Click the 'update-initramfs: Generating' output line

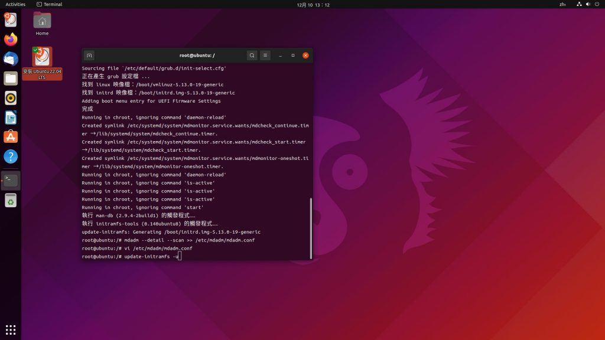(171, 232)
